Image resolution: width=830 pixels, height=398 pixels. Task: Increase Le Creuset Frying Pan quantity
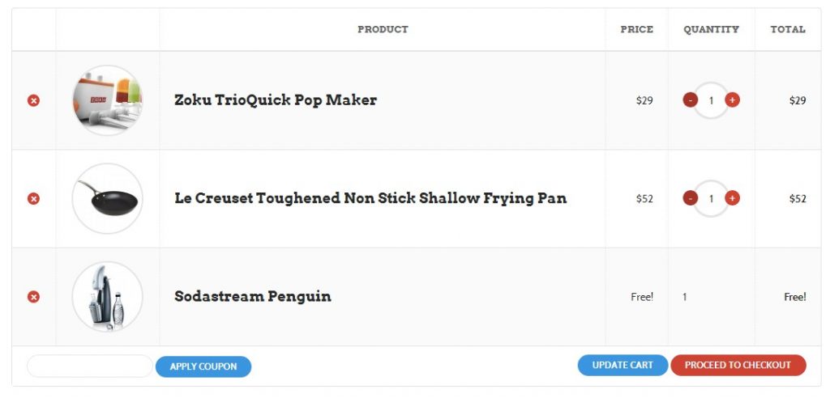732,198
